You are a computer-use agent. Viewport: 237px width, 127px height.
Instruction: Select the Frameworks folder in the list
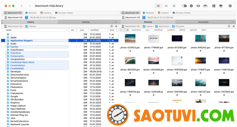tap(17, 93)
